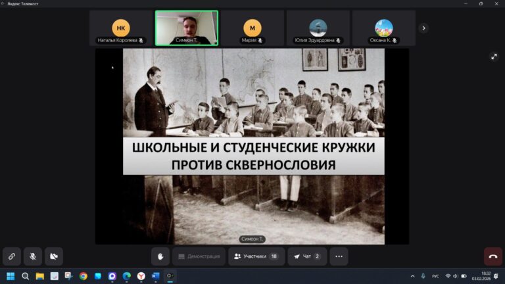Click the participants count badge 18

click(274, 256)
